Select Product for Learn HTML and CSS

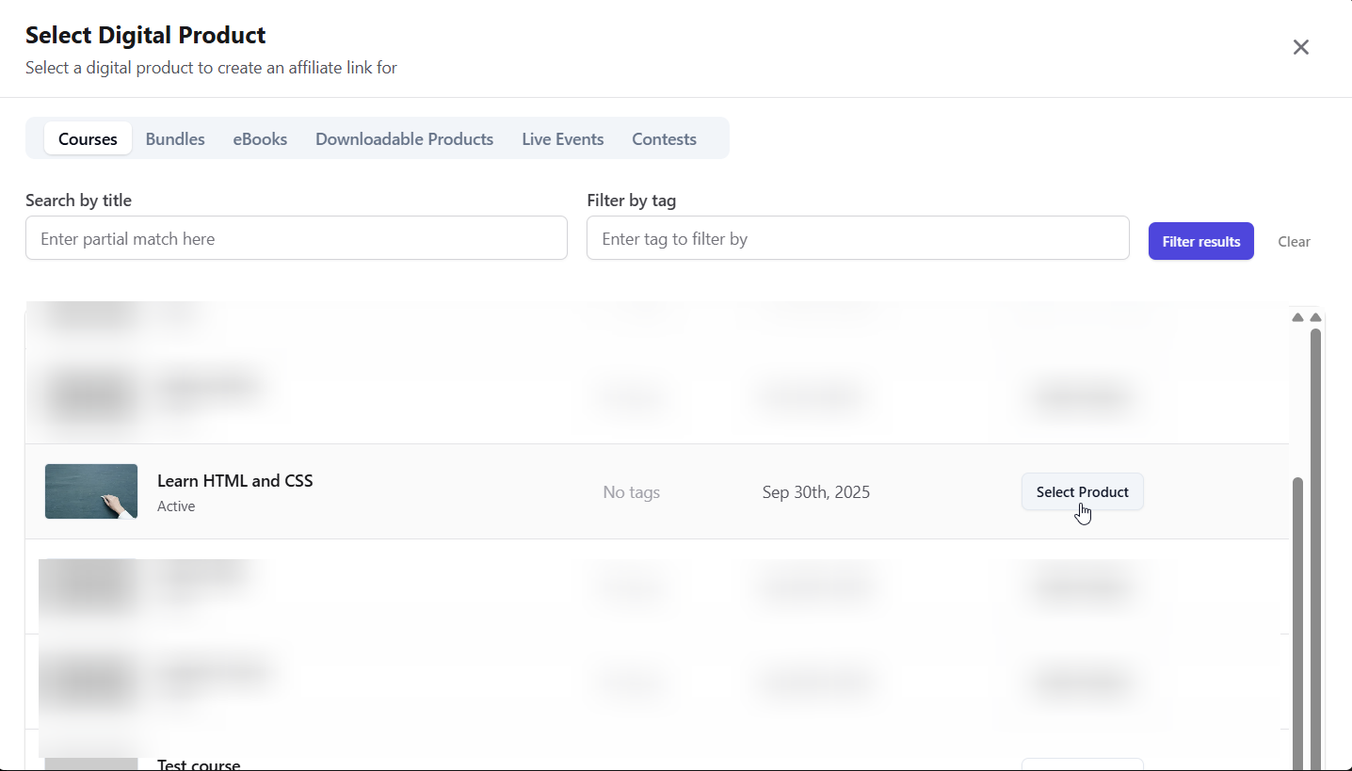pos(1082,491)
